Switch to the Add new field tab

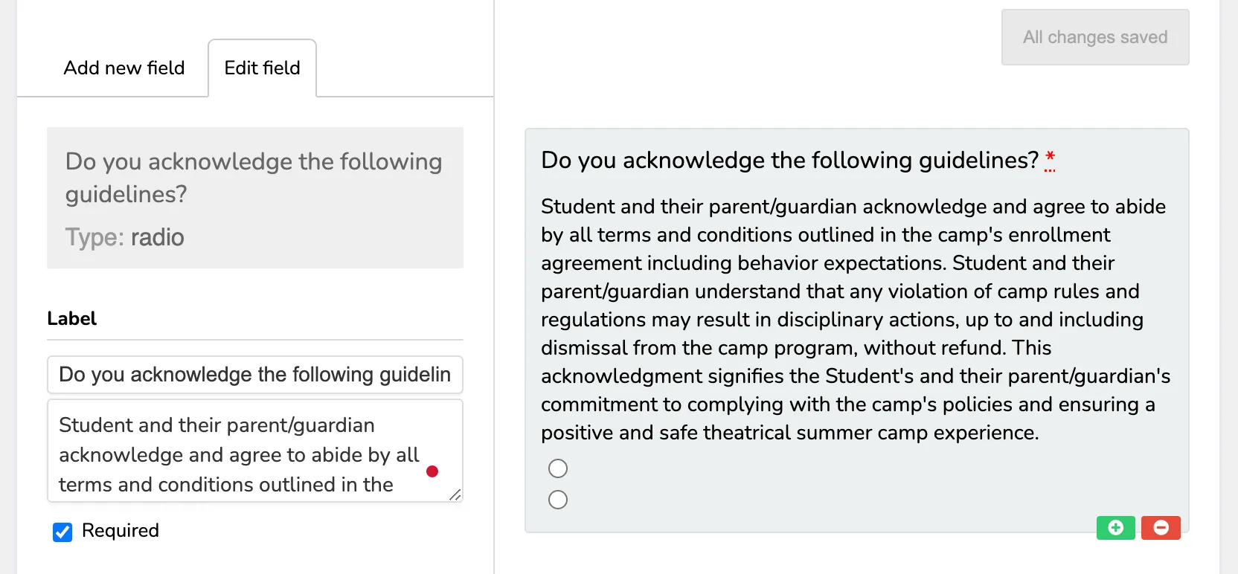[x=124, y=68]
